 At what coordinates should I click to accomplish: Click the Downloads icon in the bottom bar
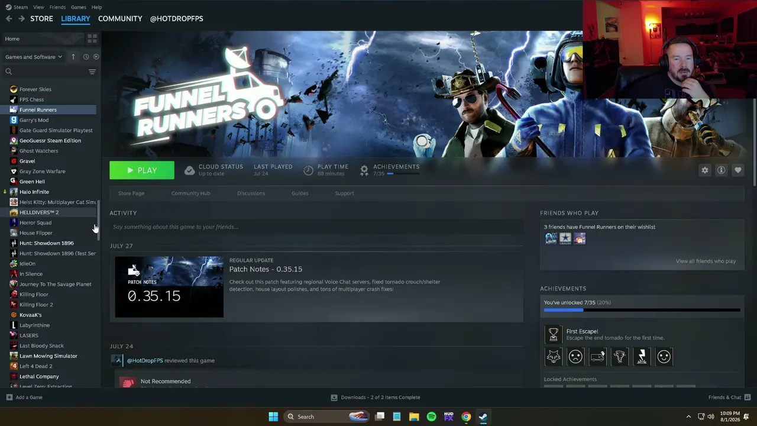pyautogui.click(x=334, y=398)
